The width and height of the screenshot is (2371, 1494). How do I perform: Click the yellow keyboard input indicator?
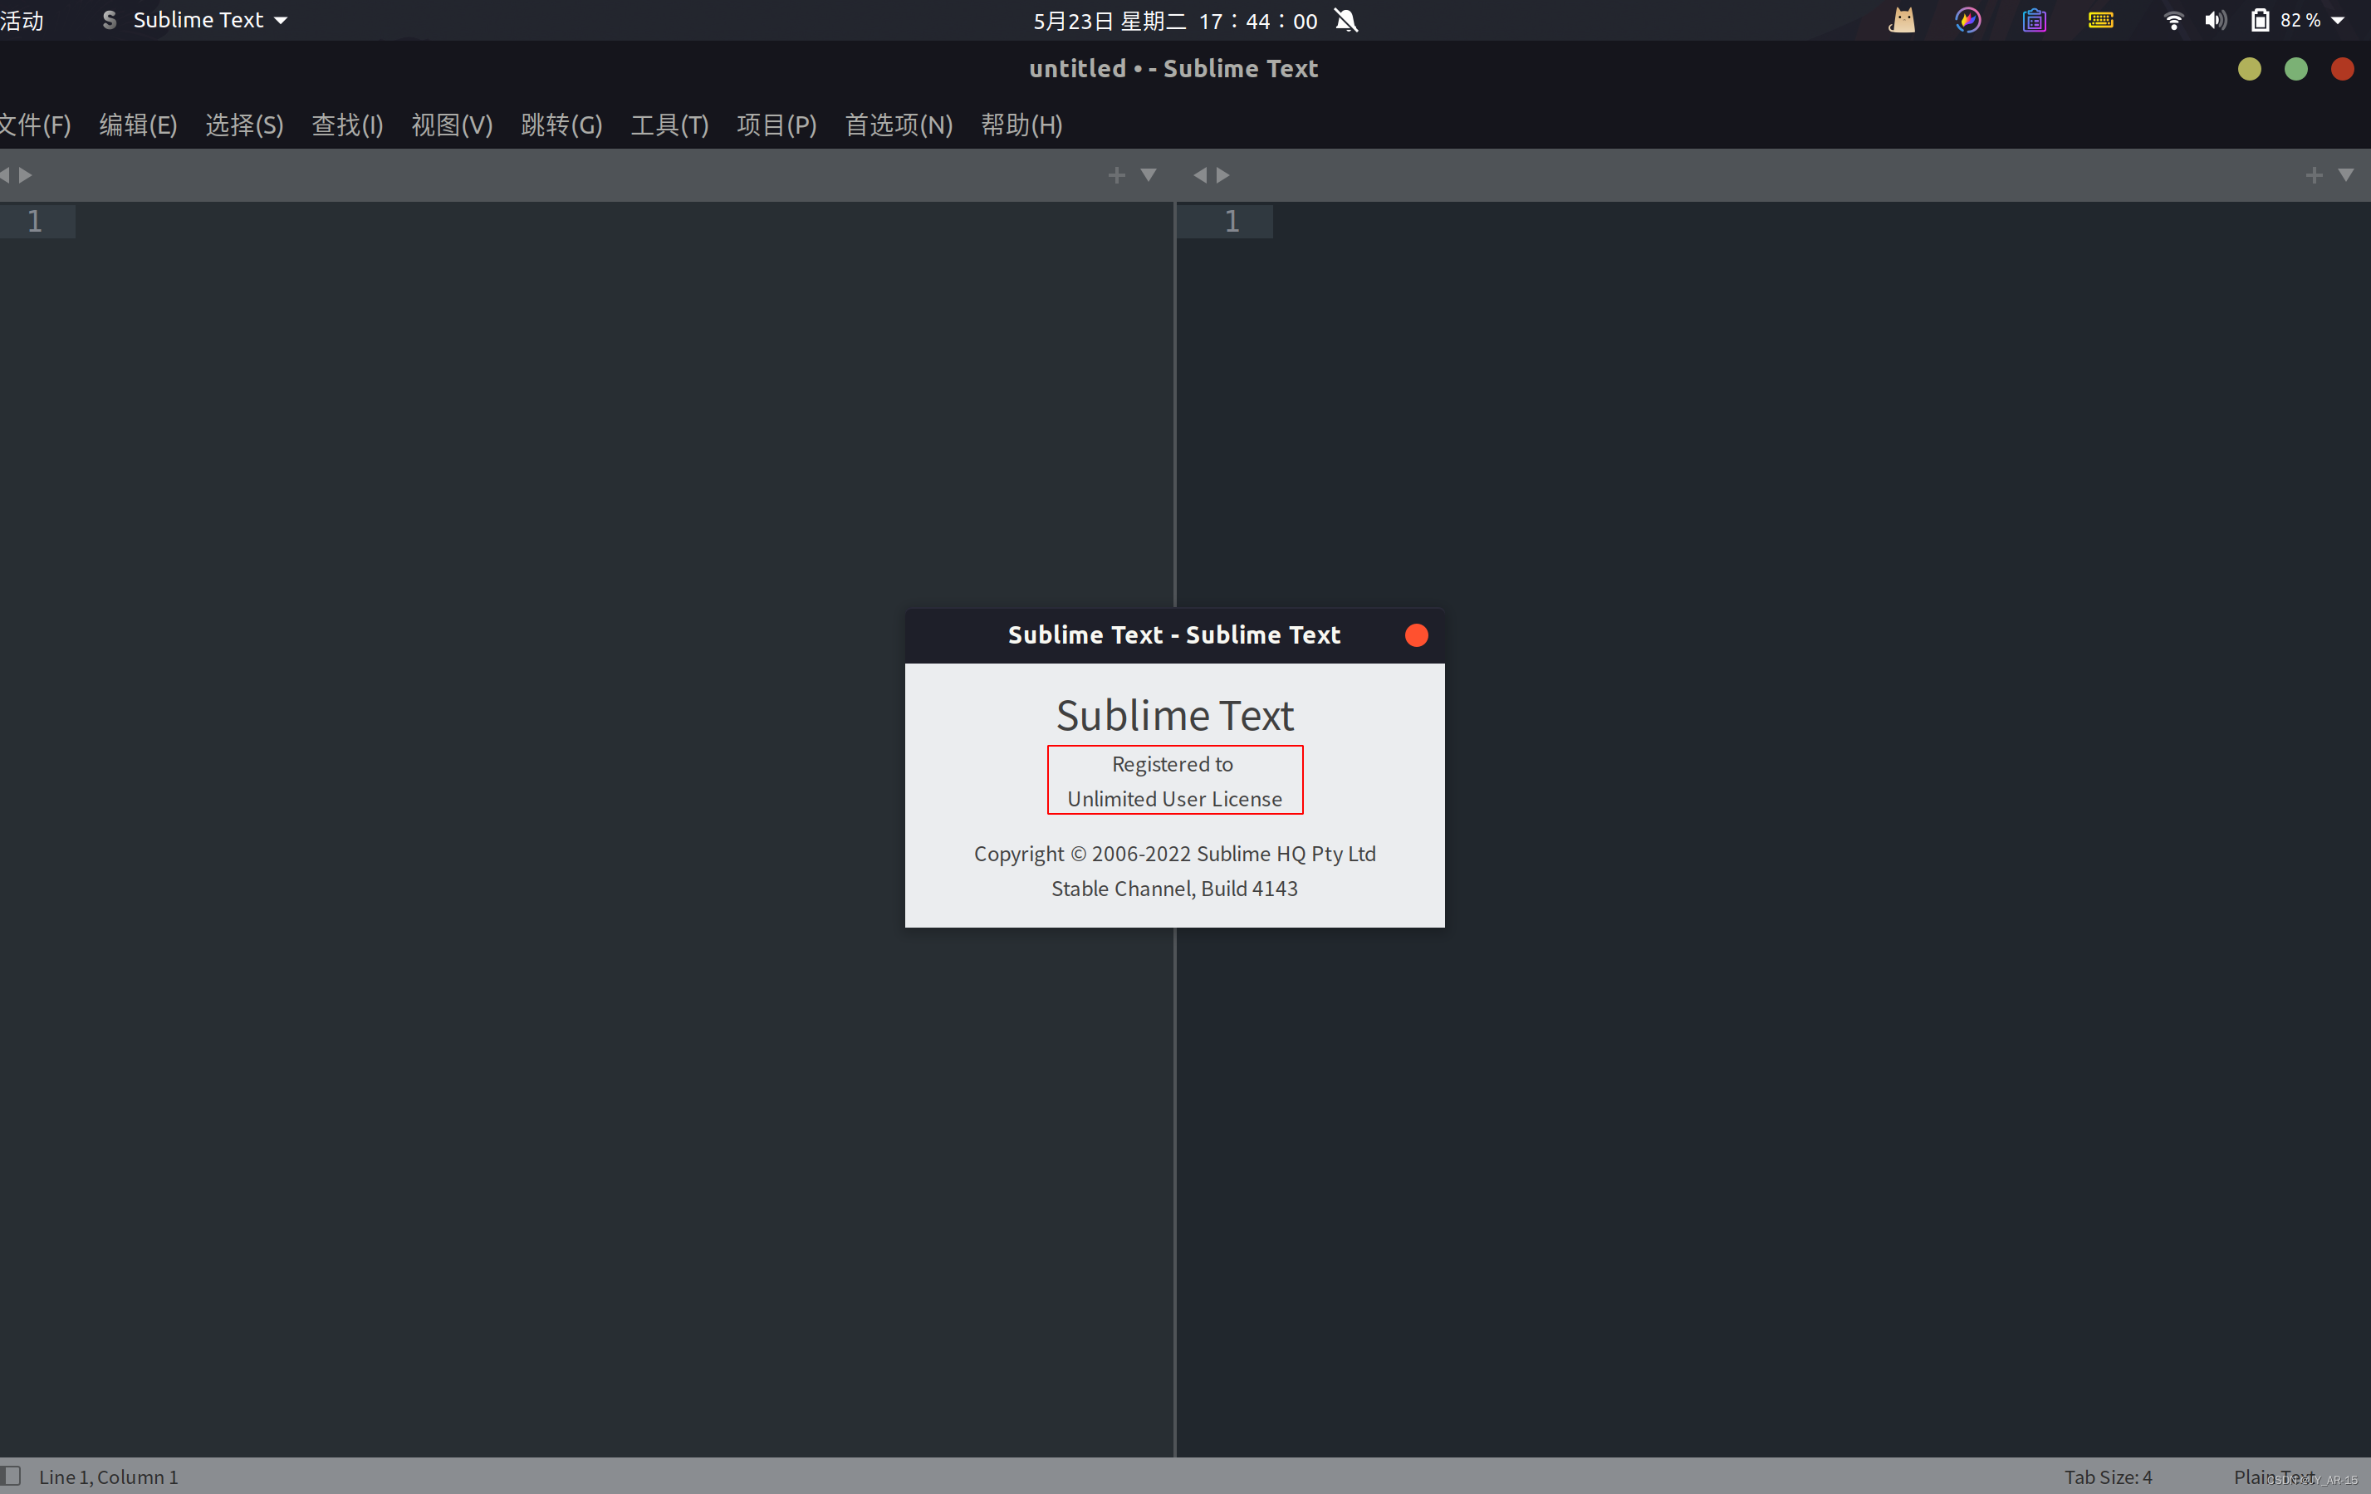pyautogui.click(x=2100, y=21)
